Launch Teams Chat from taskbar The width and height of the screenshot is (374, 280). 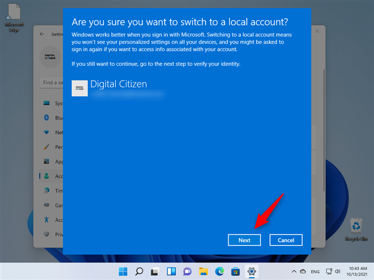pyautogui.click(x=187, y=271)
